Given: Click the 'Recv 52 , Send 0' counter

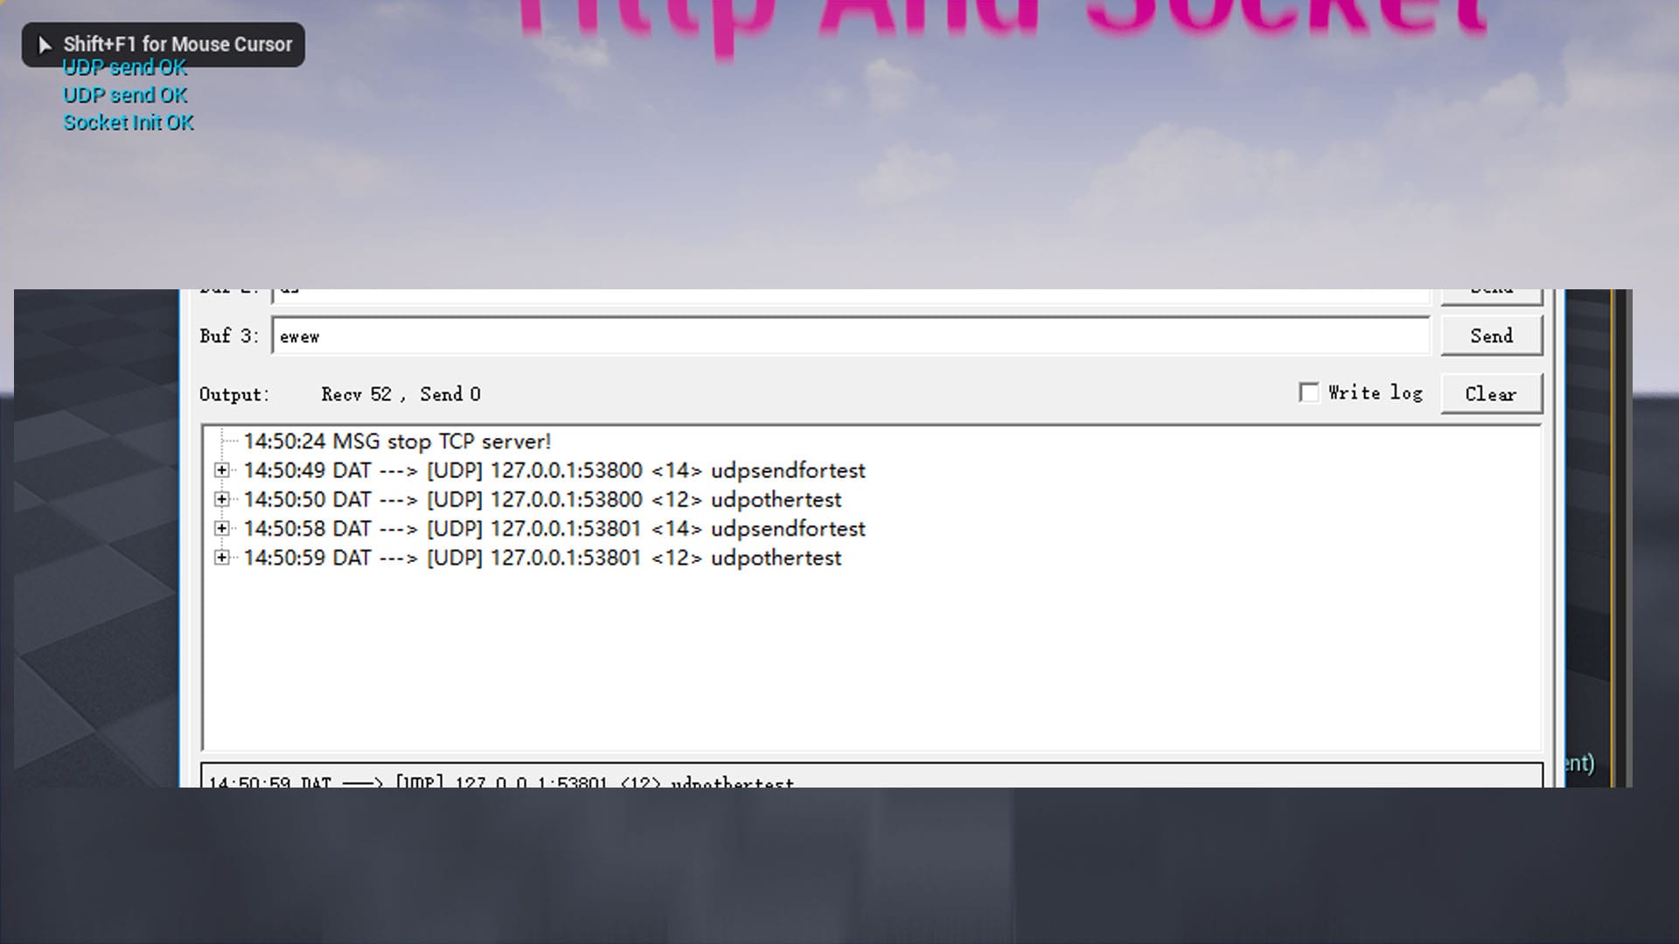Looking at the screenshot, I should tap(401, 394).
